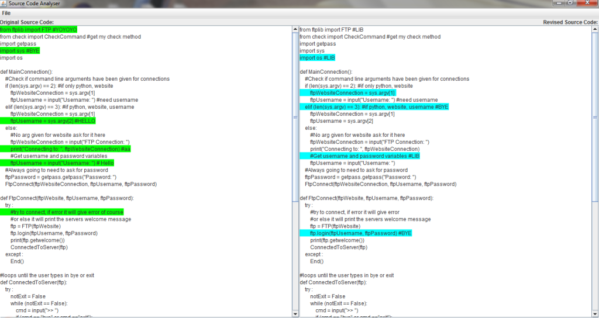Click "while (notExit == False):" in the Original pane
This screenshot has width=599, height=318.
[39, 303]
